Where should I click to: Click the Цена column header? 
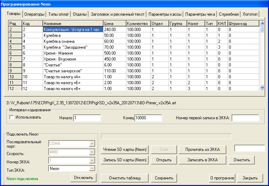(x=115, y=24)
